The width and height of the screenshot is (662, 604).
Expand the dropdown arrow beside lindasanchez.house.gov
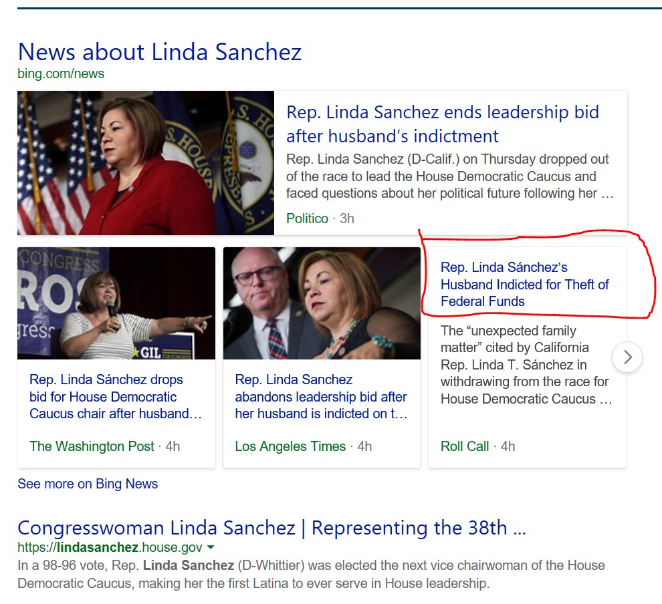[211, 547]
